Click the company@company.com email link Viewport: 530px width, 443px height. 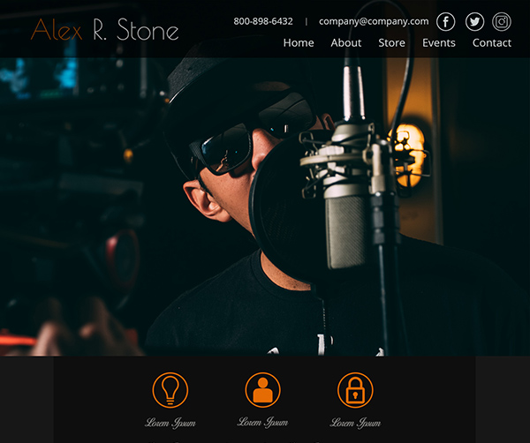(x=374, y=21)
